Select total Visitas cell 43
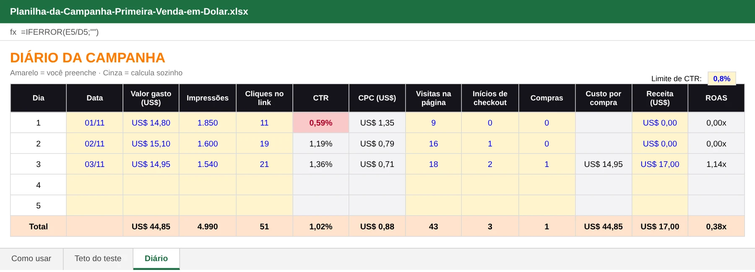This screenshot has height=272, width=755. (433, 226)
